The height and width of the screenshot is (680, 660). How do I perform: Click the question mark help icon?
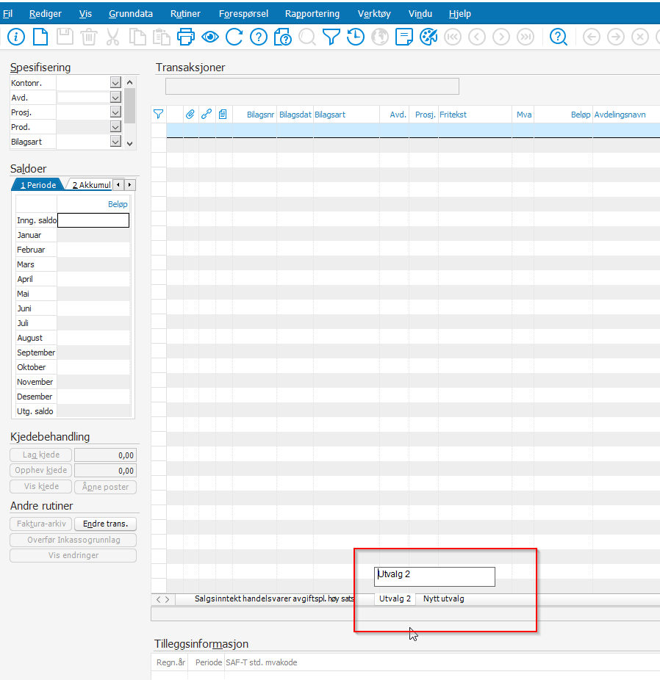pos(259,37)
